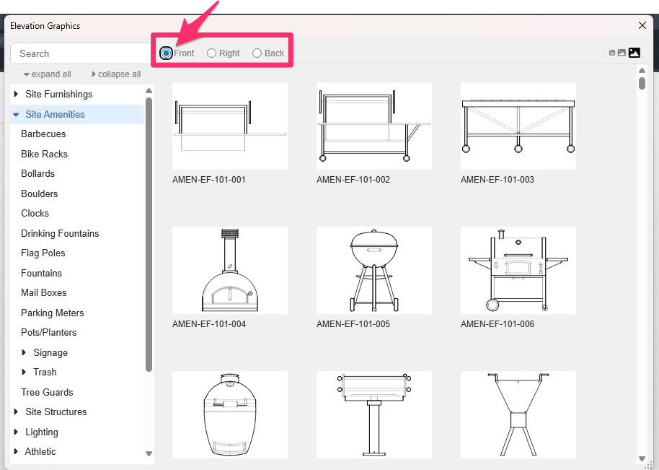Select graphic AMEN-EF-101-004 pizza oven
The width and height of the screenshot is (659, 470).
[229, 270]
